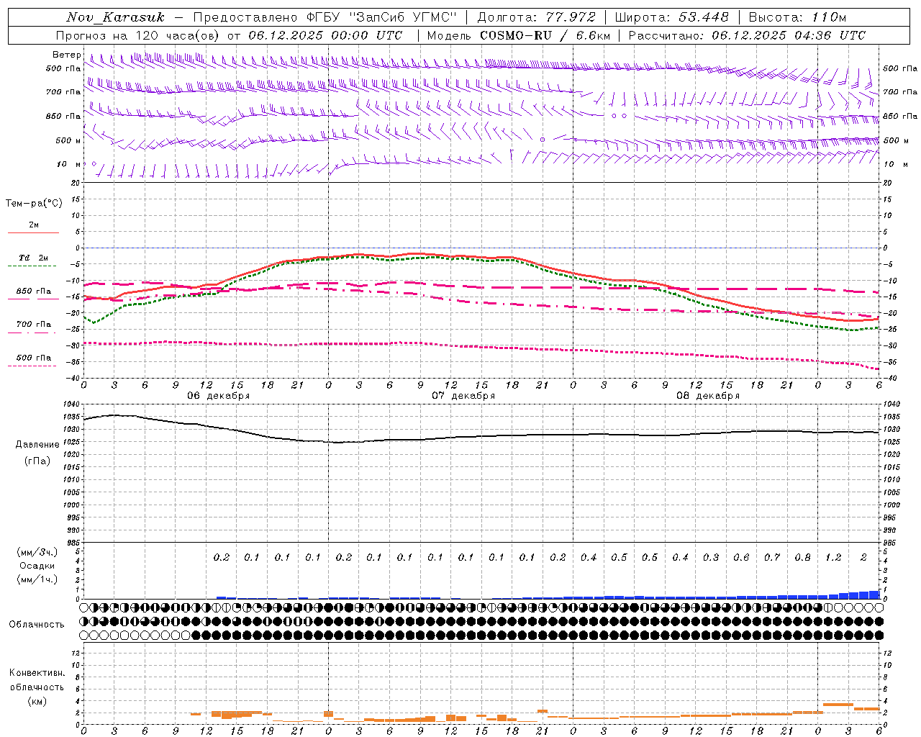Screen dimensions: 921x737
Task: Click the elevation label 'Высота: 110м'
Action: (x=797, y=17)
